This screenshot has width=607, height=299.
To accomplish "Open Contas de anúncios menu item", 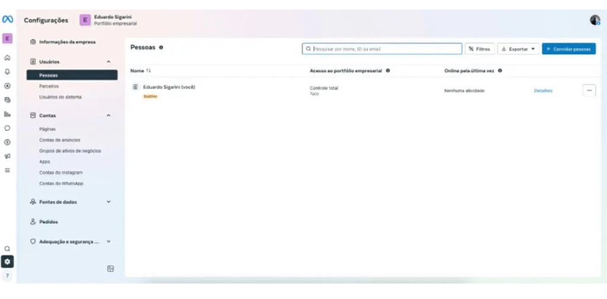I will (60, 140).
